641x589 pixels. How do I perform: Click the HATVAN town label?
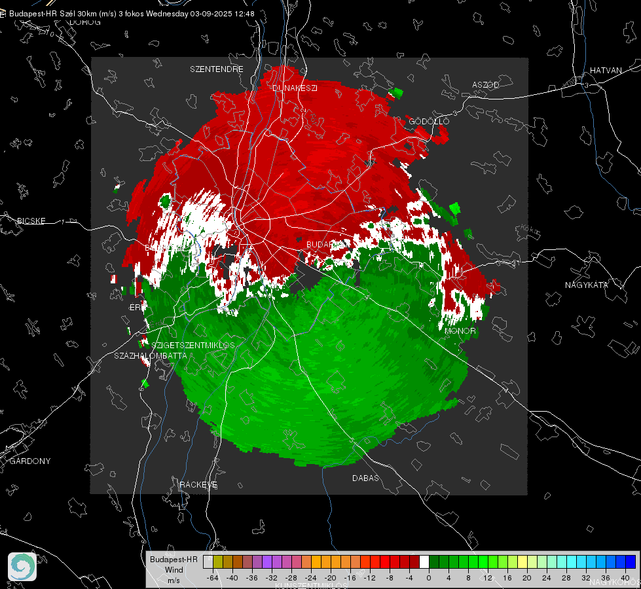tap(606, 71)
